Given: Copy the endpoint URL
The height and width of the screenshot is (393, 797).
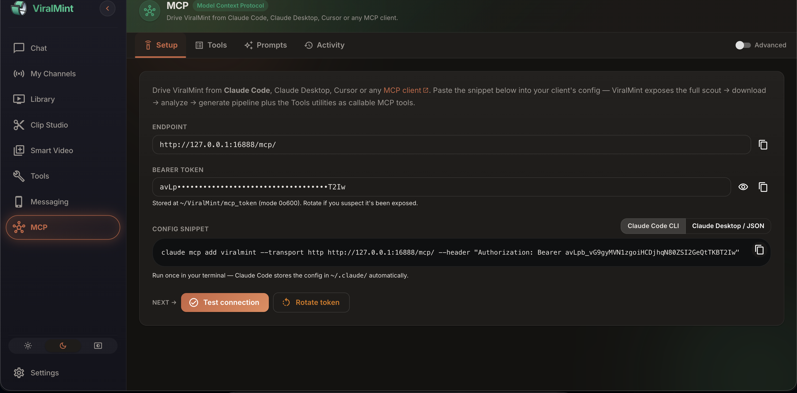Looking at the screenshot, I should (x=763, y=145).
